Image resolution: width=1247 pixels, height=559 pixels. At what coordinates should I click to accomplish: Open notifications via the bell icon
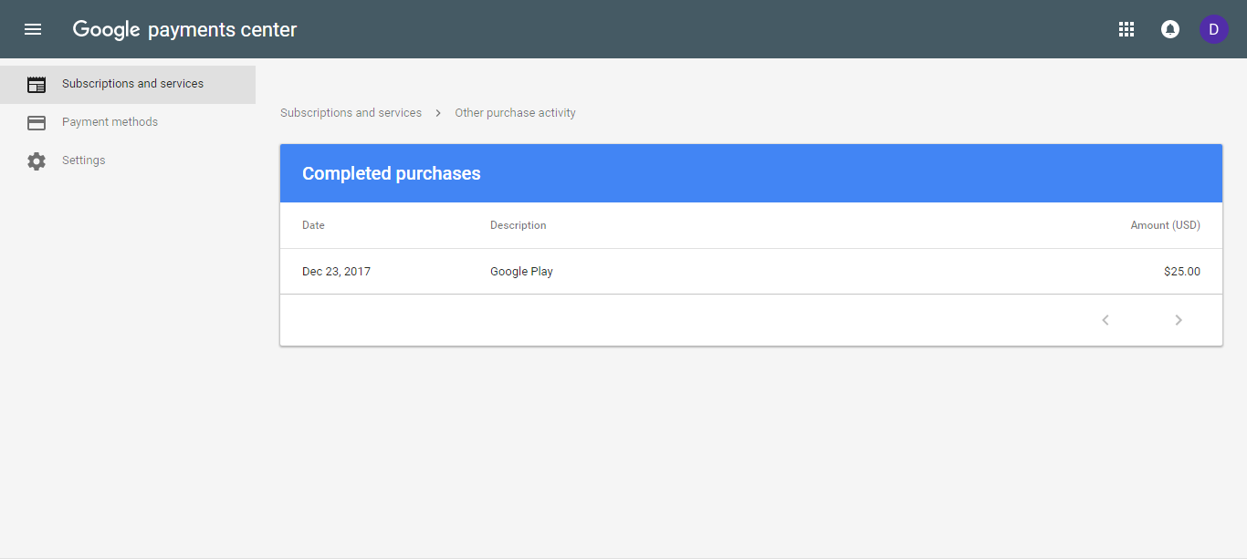point(1170,28)
